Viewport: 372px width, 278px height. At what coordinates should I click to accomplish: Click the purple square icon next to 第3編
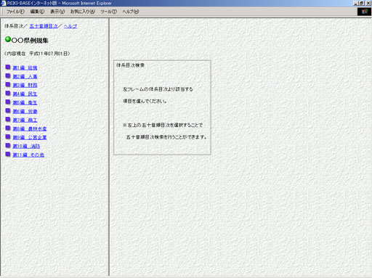[x=8, y=85]
